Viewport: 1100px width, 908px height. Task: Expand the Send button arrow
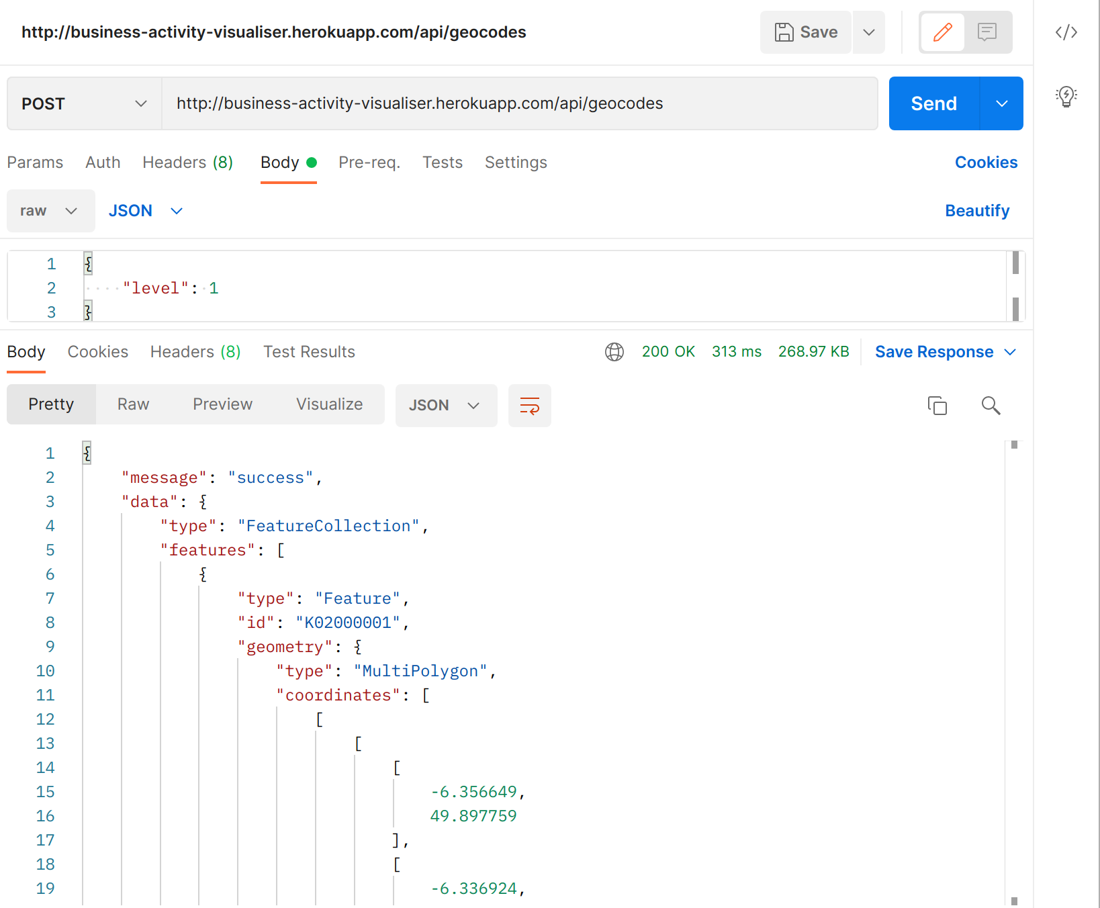(1001, 103)
